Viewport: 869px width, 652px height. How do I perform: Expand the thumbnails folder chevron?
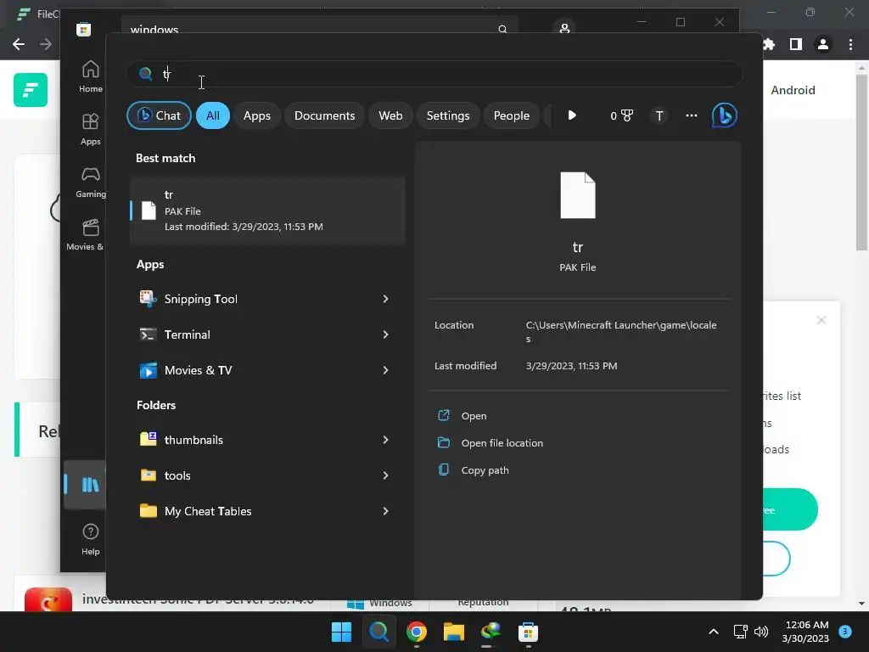[385, 440]
